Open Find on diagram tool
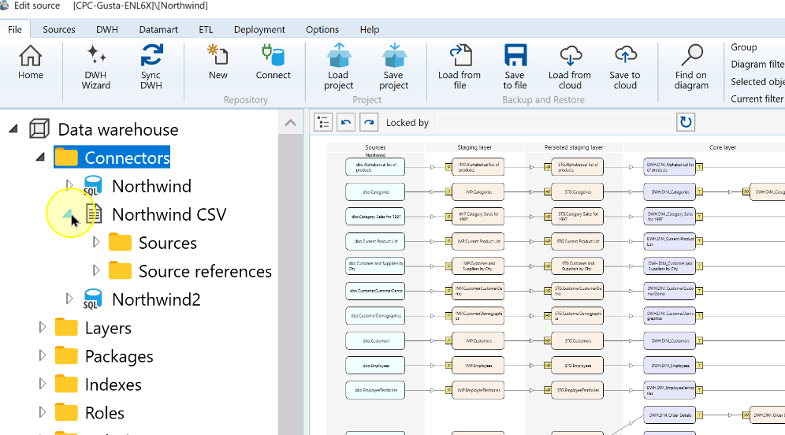The width and height of the screenshot is (785, 435). 691,67
